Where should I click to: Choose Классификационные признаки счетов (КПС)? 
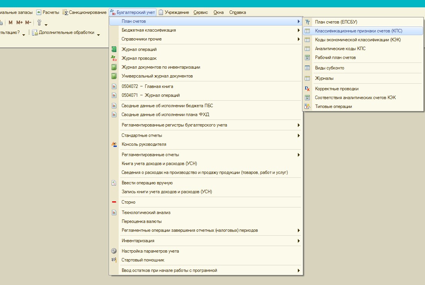[358, 31]
